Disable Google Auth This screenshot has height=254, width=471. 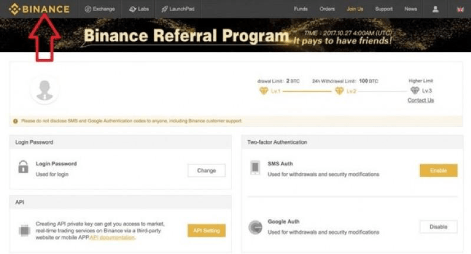coord(439,226)
